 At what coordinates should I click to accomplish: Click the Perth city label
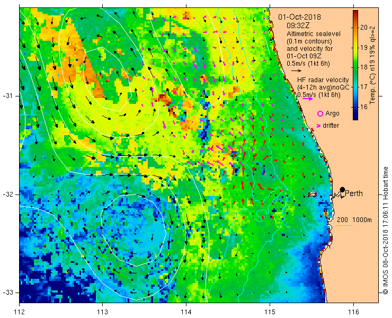pyautogui.click(x=354, y=193)
